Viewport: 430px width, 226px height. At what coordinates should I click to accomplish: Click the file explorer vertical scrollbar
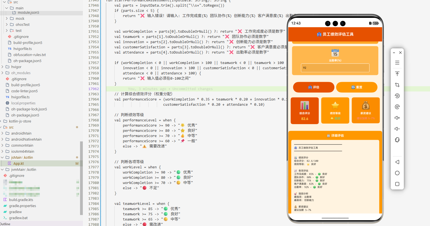[81, 178]
